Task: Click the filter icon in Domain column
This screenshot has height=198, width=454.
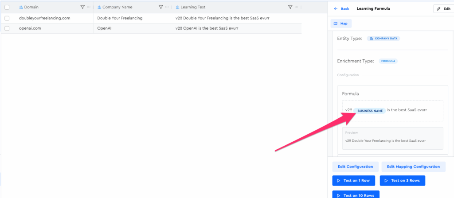Action: pyautogui.click(x=82, y=7)
